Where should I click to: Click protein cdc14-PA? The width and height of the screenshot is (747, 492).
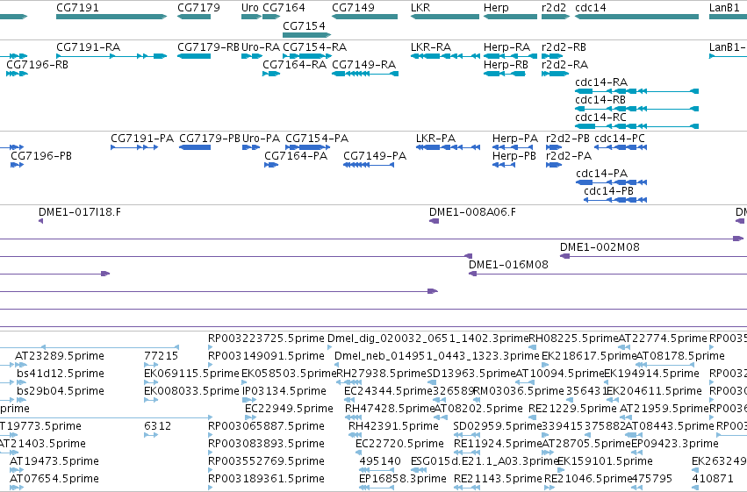point(601,174)
